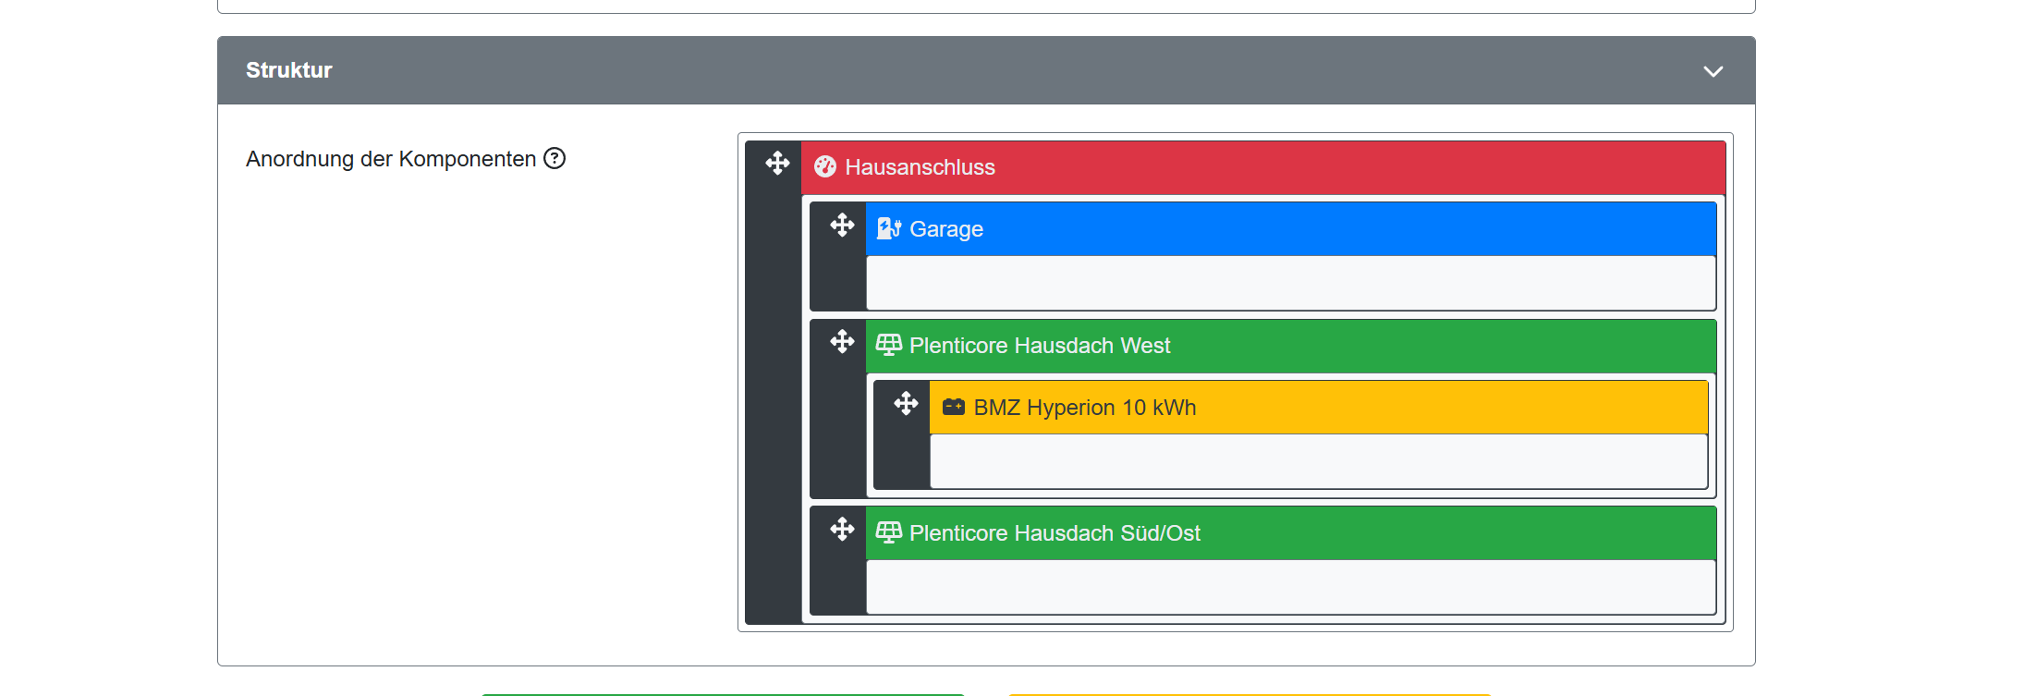Click the Struktur header title

pos(288,70)
